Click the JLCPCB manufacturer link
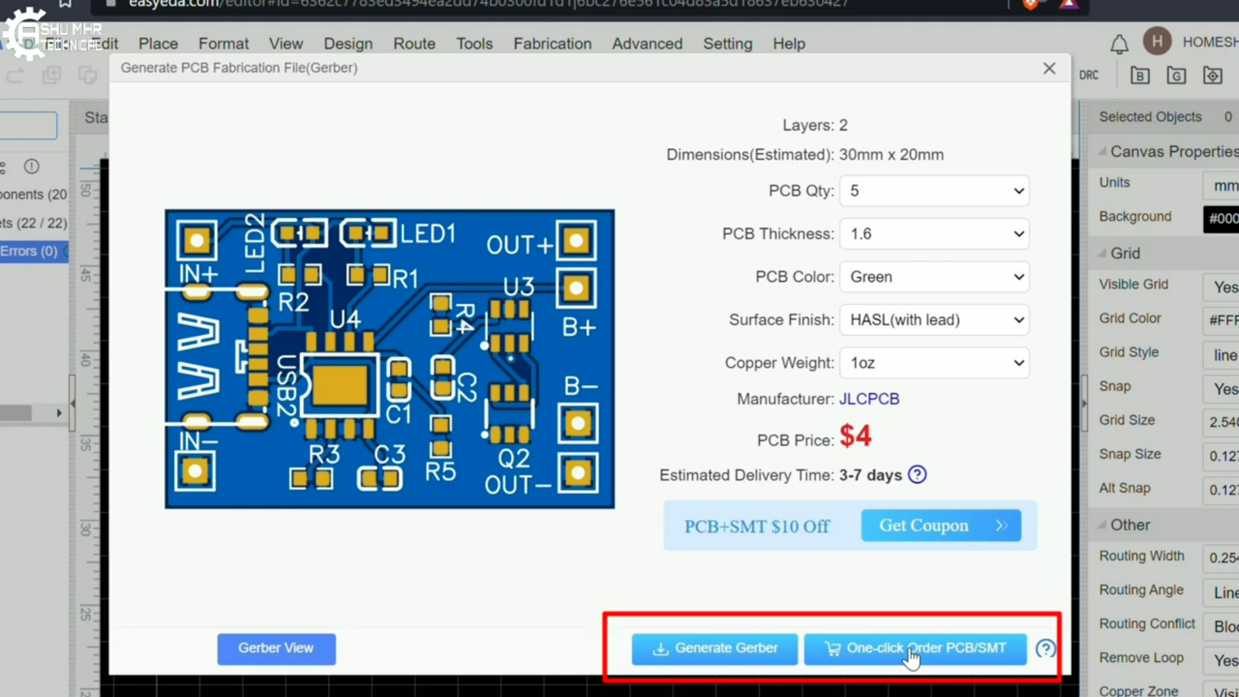This screenshot has height=697, width=1239. coord(869,399)
